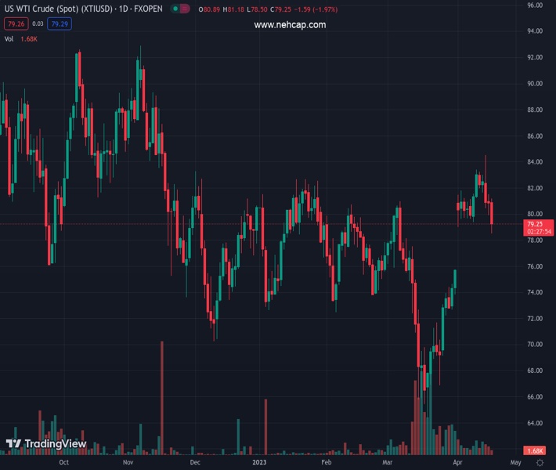Click the volume value 1.68K
This screenshot has height=470, width=556.
click(29, 39)
